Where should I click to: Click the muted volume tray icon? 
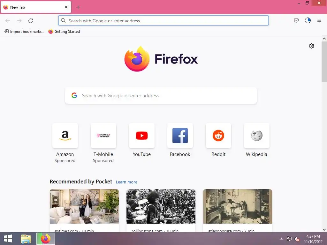297,239
